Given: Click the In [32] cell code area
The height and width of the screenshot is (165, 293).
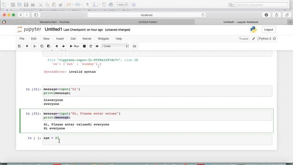Looking at the screenshot, I should point(157,91).
